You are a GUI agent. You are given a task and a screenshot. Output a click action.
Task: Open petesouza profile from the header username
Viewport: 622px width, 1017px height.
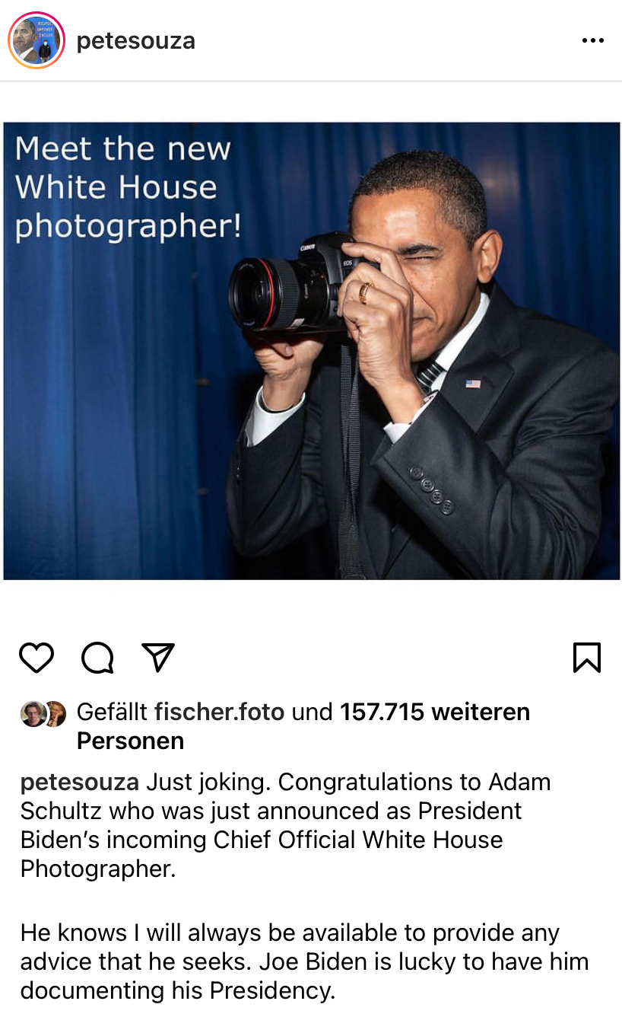136,40
